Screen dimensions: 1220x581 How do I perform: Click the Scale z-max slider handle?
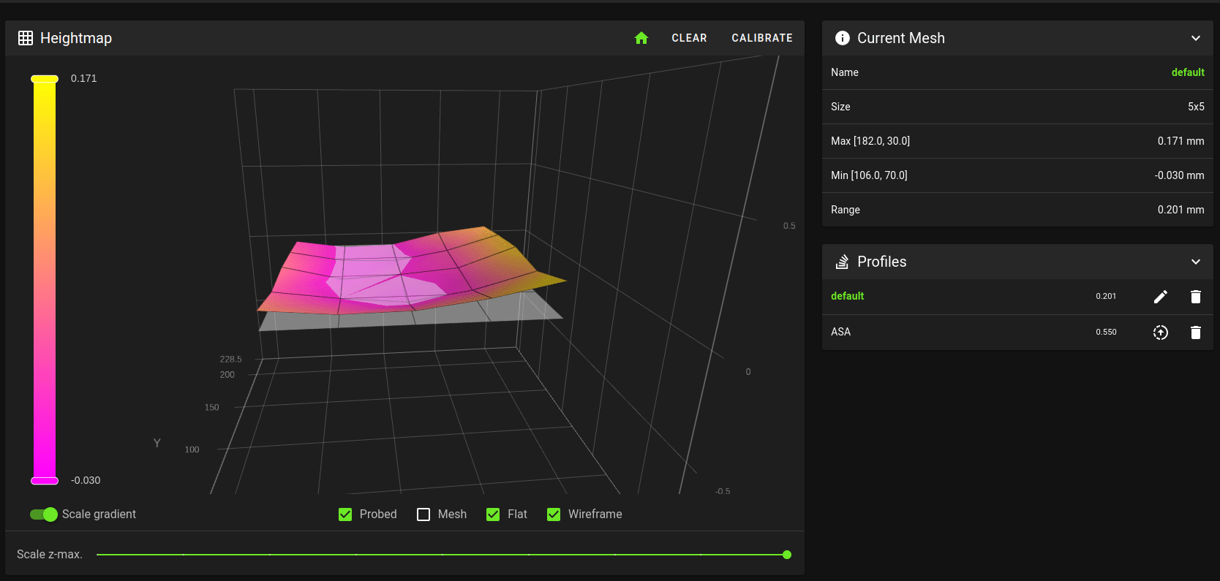coord(787,555)
